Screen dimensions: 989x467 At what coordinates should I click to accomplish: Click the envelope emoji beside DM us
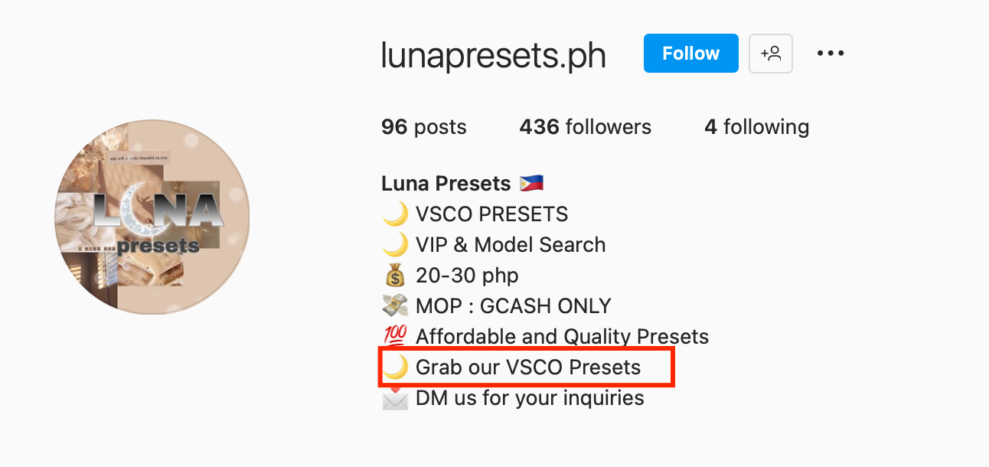pyautogui.click(x=395, y=398)
